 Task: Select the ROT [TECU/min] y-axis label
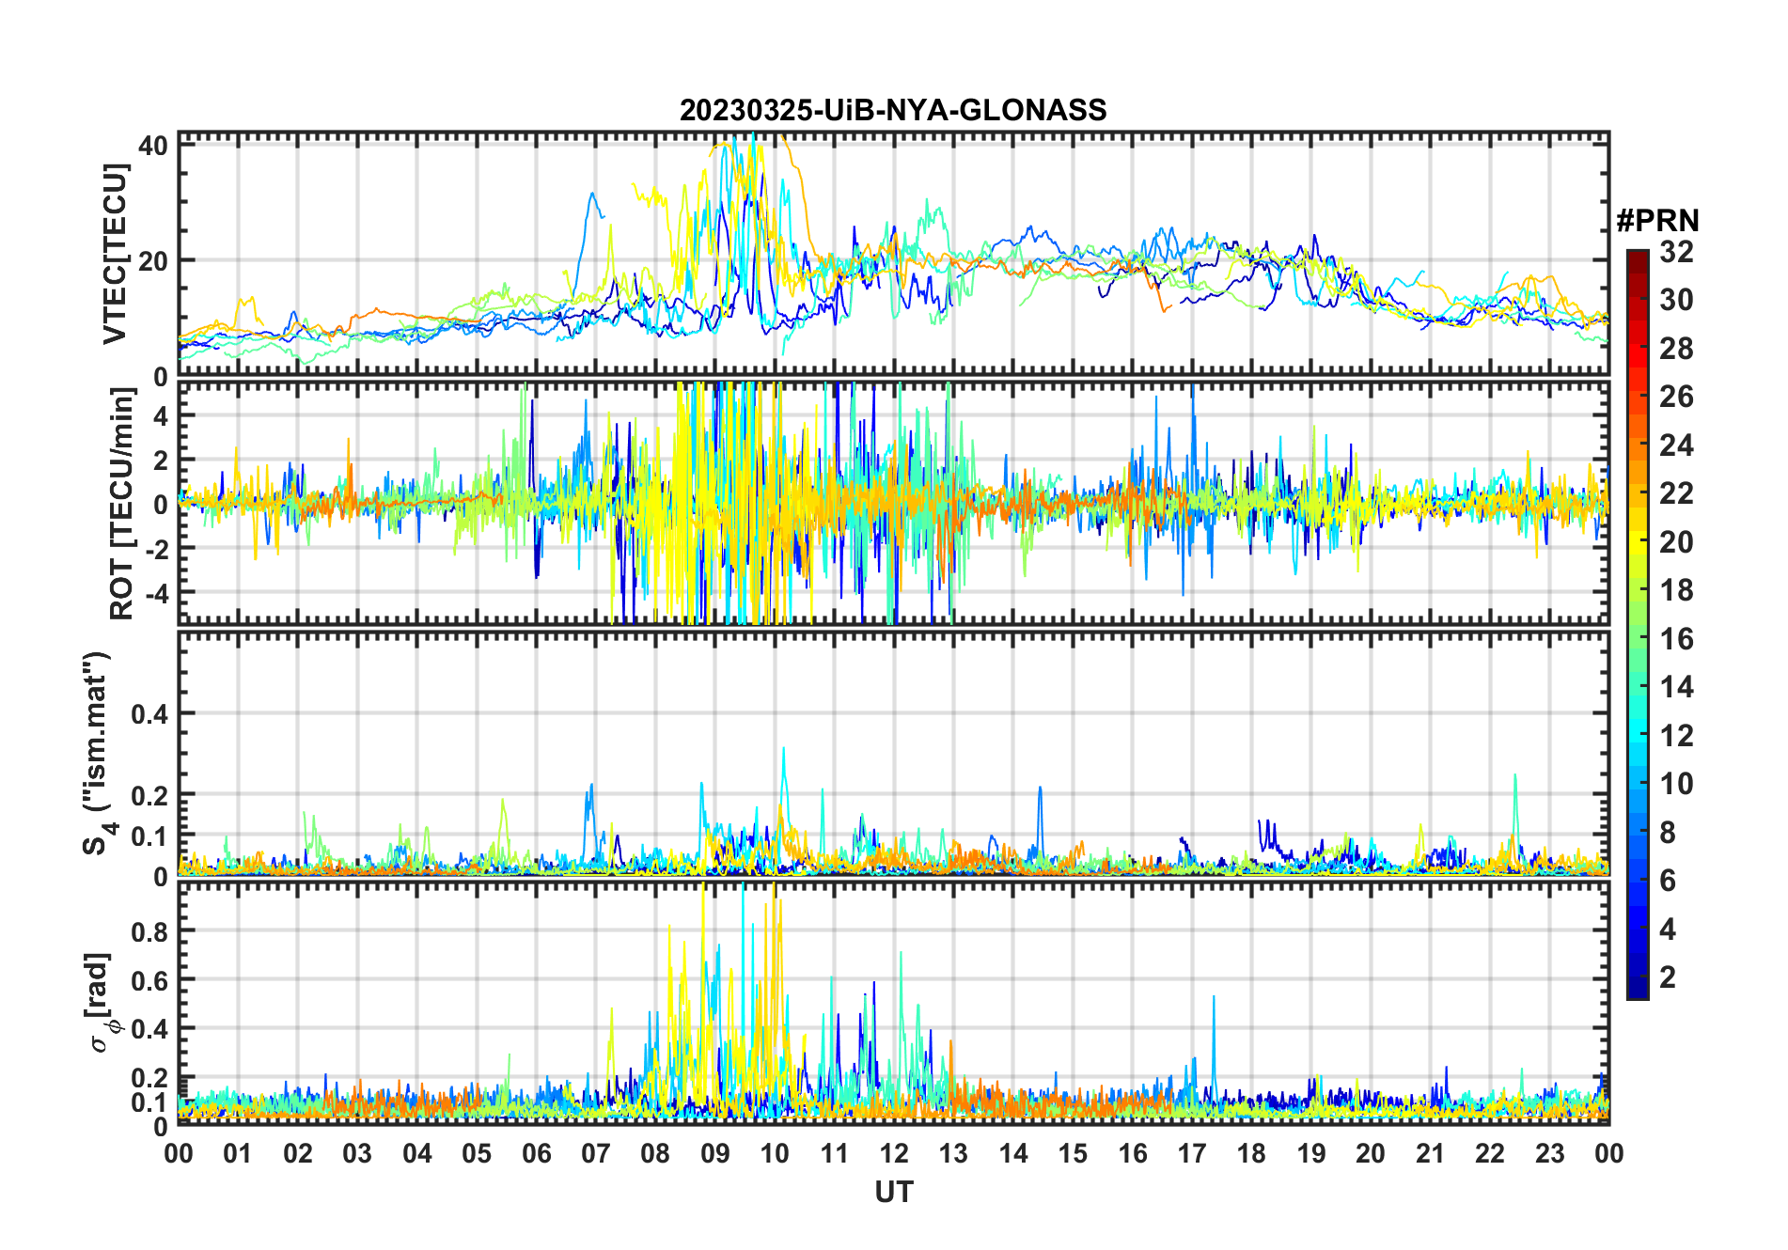pyautogui.click(x=122, y=504)
